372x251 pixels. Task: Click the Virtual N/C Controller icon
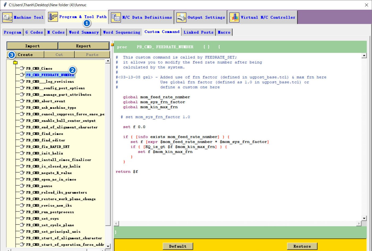[x=234, y=18]
